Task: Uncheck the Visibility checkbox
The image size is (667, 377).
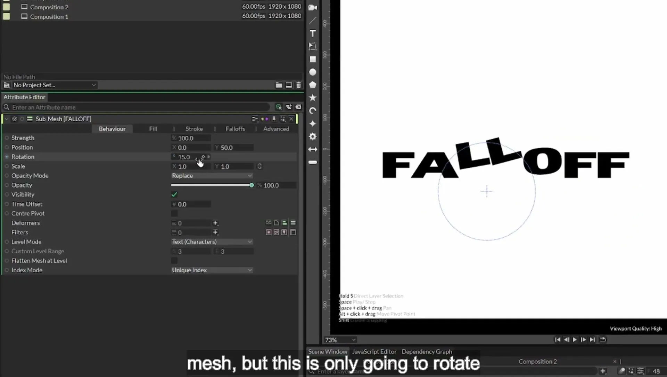Action: (174, 194)
